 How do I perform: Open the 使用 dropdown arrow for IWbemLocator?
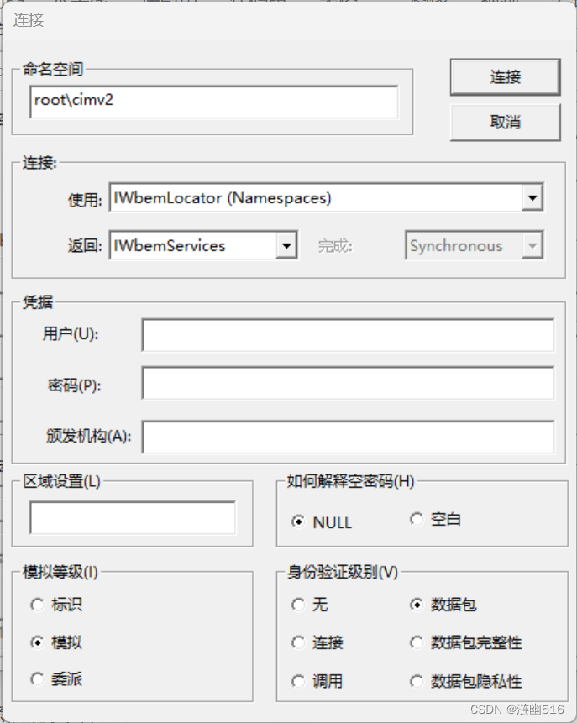click(532, 198)
